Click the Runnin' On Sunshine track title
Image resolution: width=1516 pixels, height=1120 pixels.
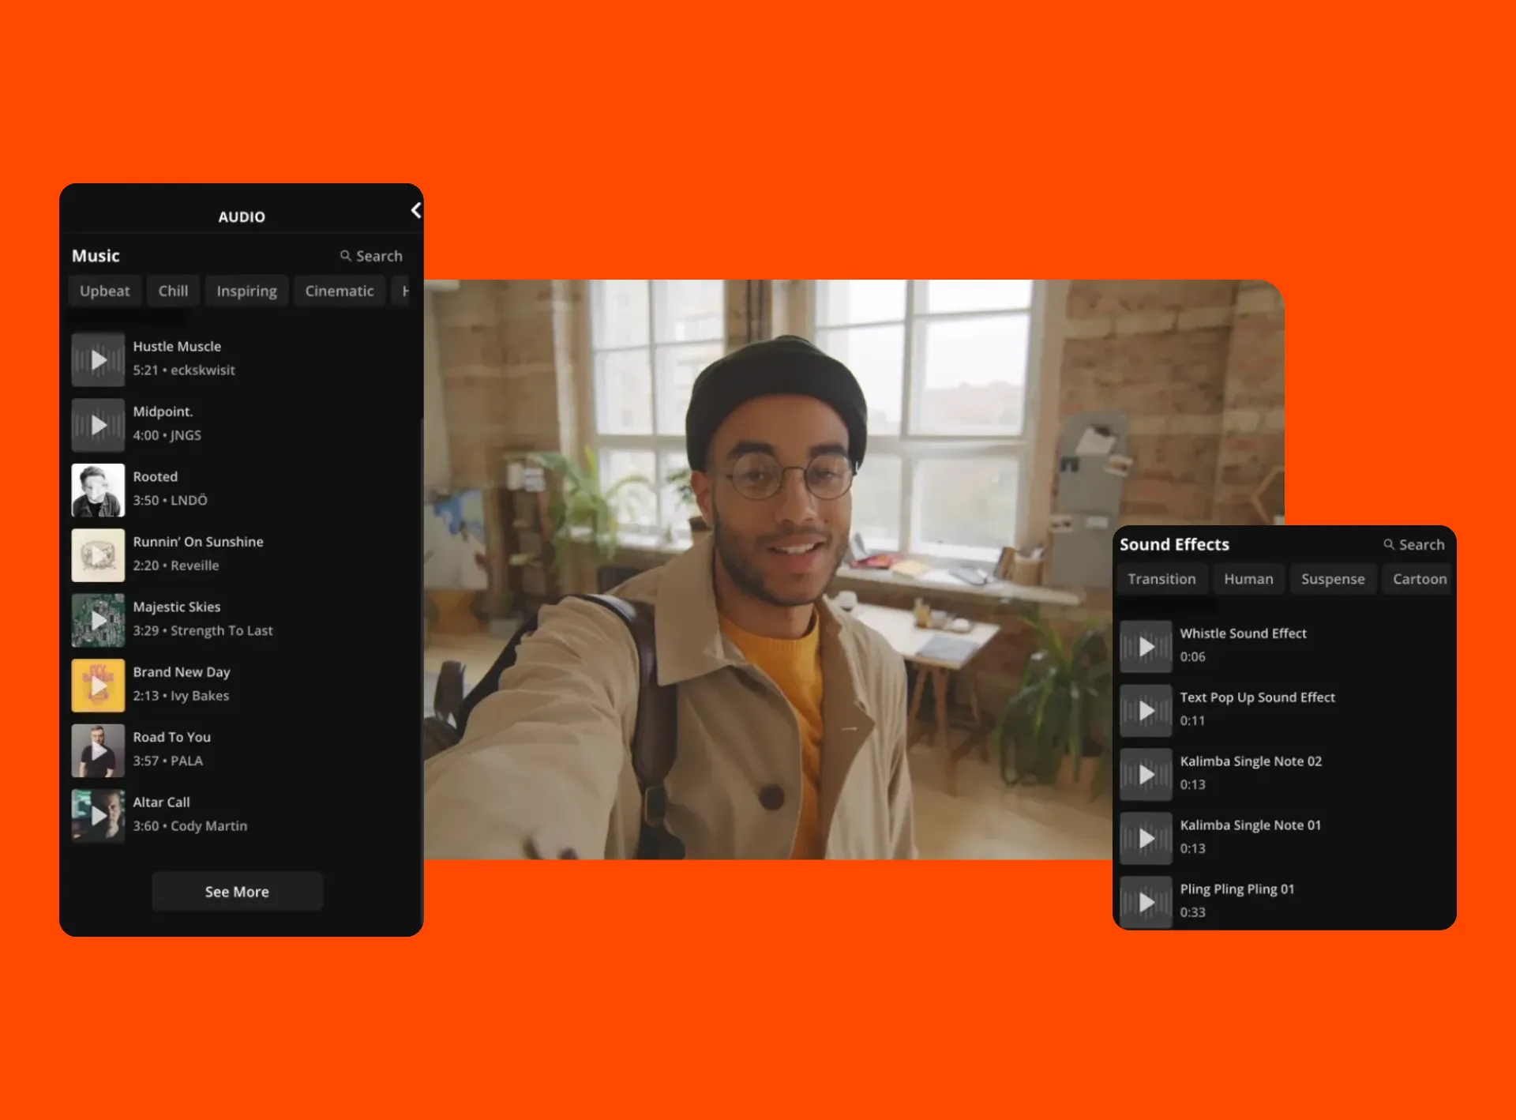(x=198, y=542)
